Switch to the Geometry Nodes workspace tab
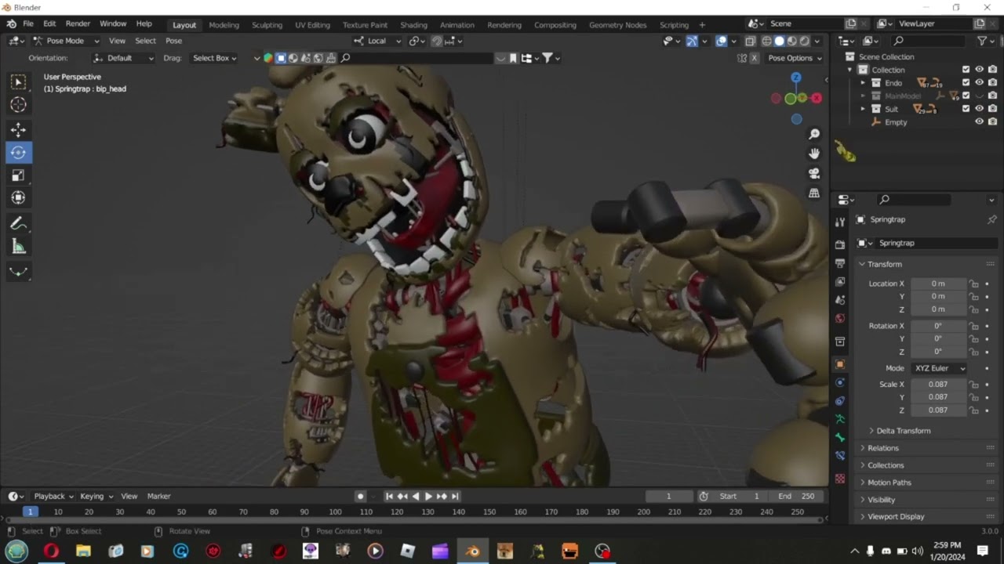 pyautogui.click(x=618, y=25)
